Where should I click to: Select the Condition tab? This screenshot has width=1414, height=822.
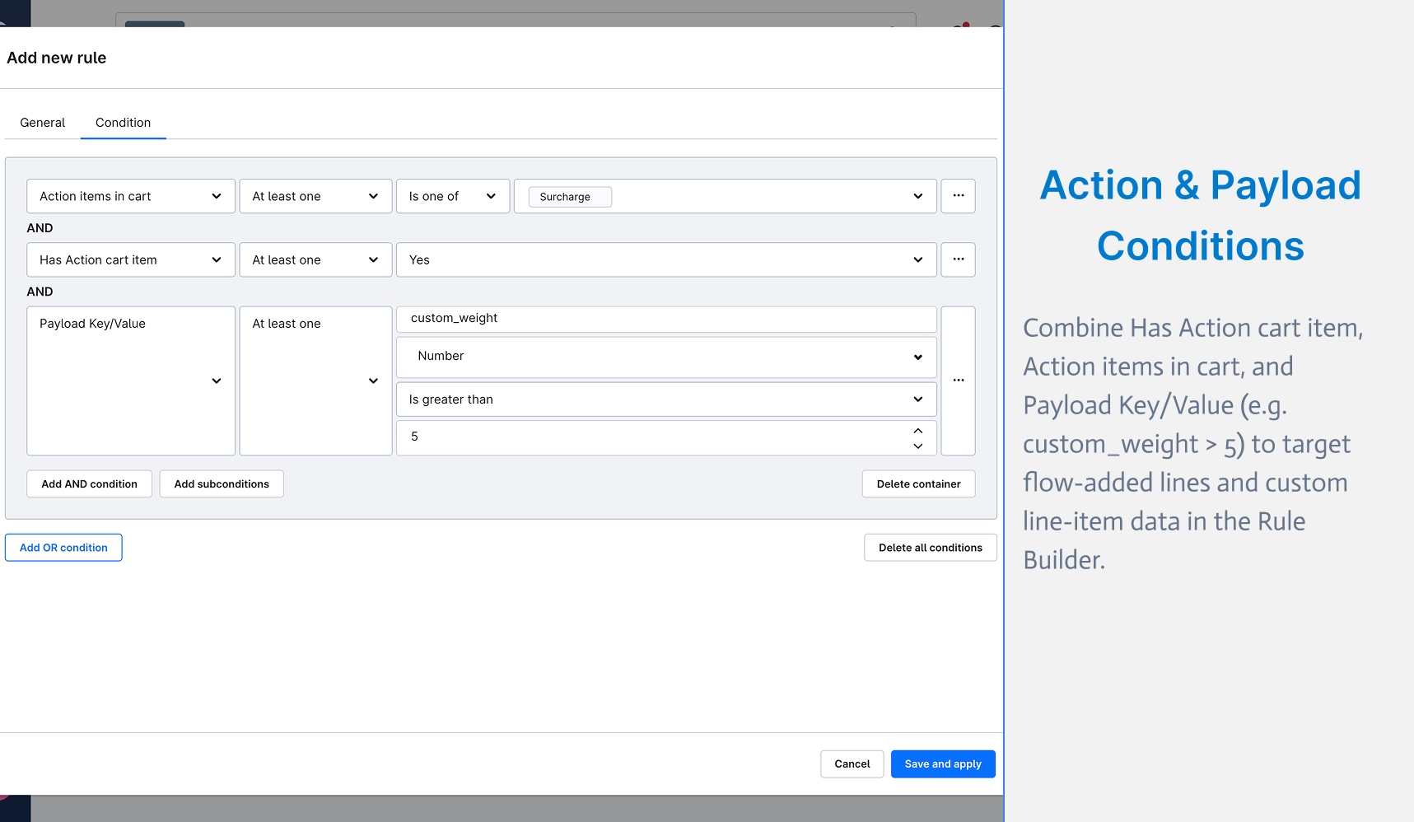[123, 123]
